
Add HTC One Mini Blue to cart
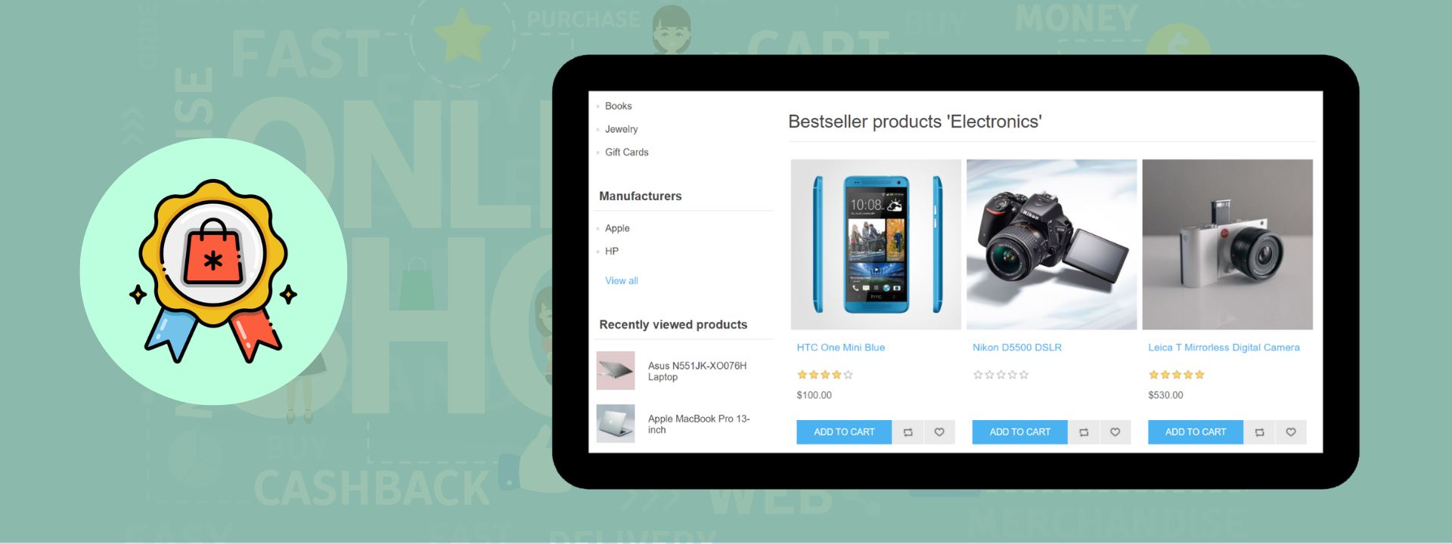[x=844, y=432]
